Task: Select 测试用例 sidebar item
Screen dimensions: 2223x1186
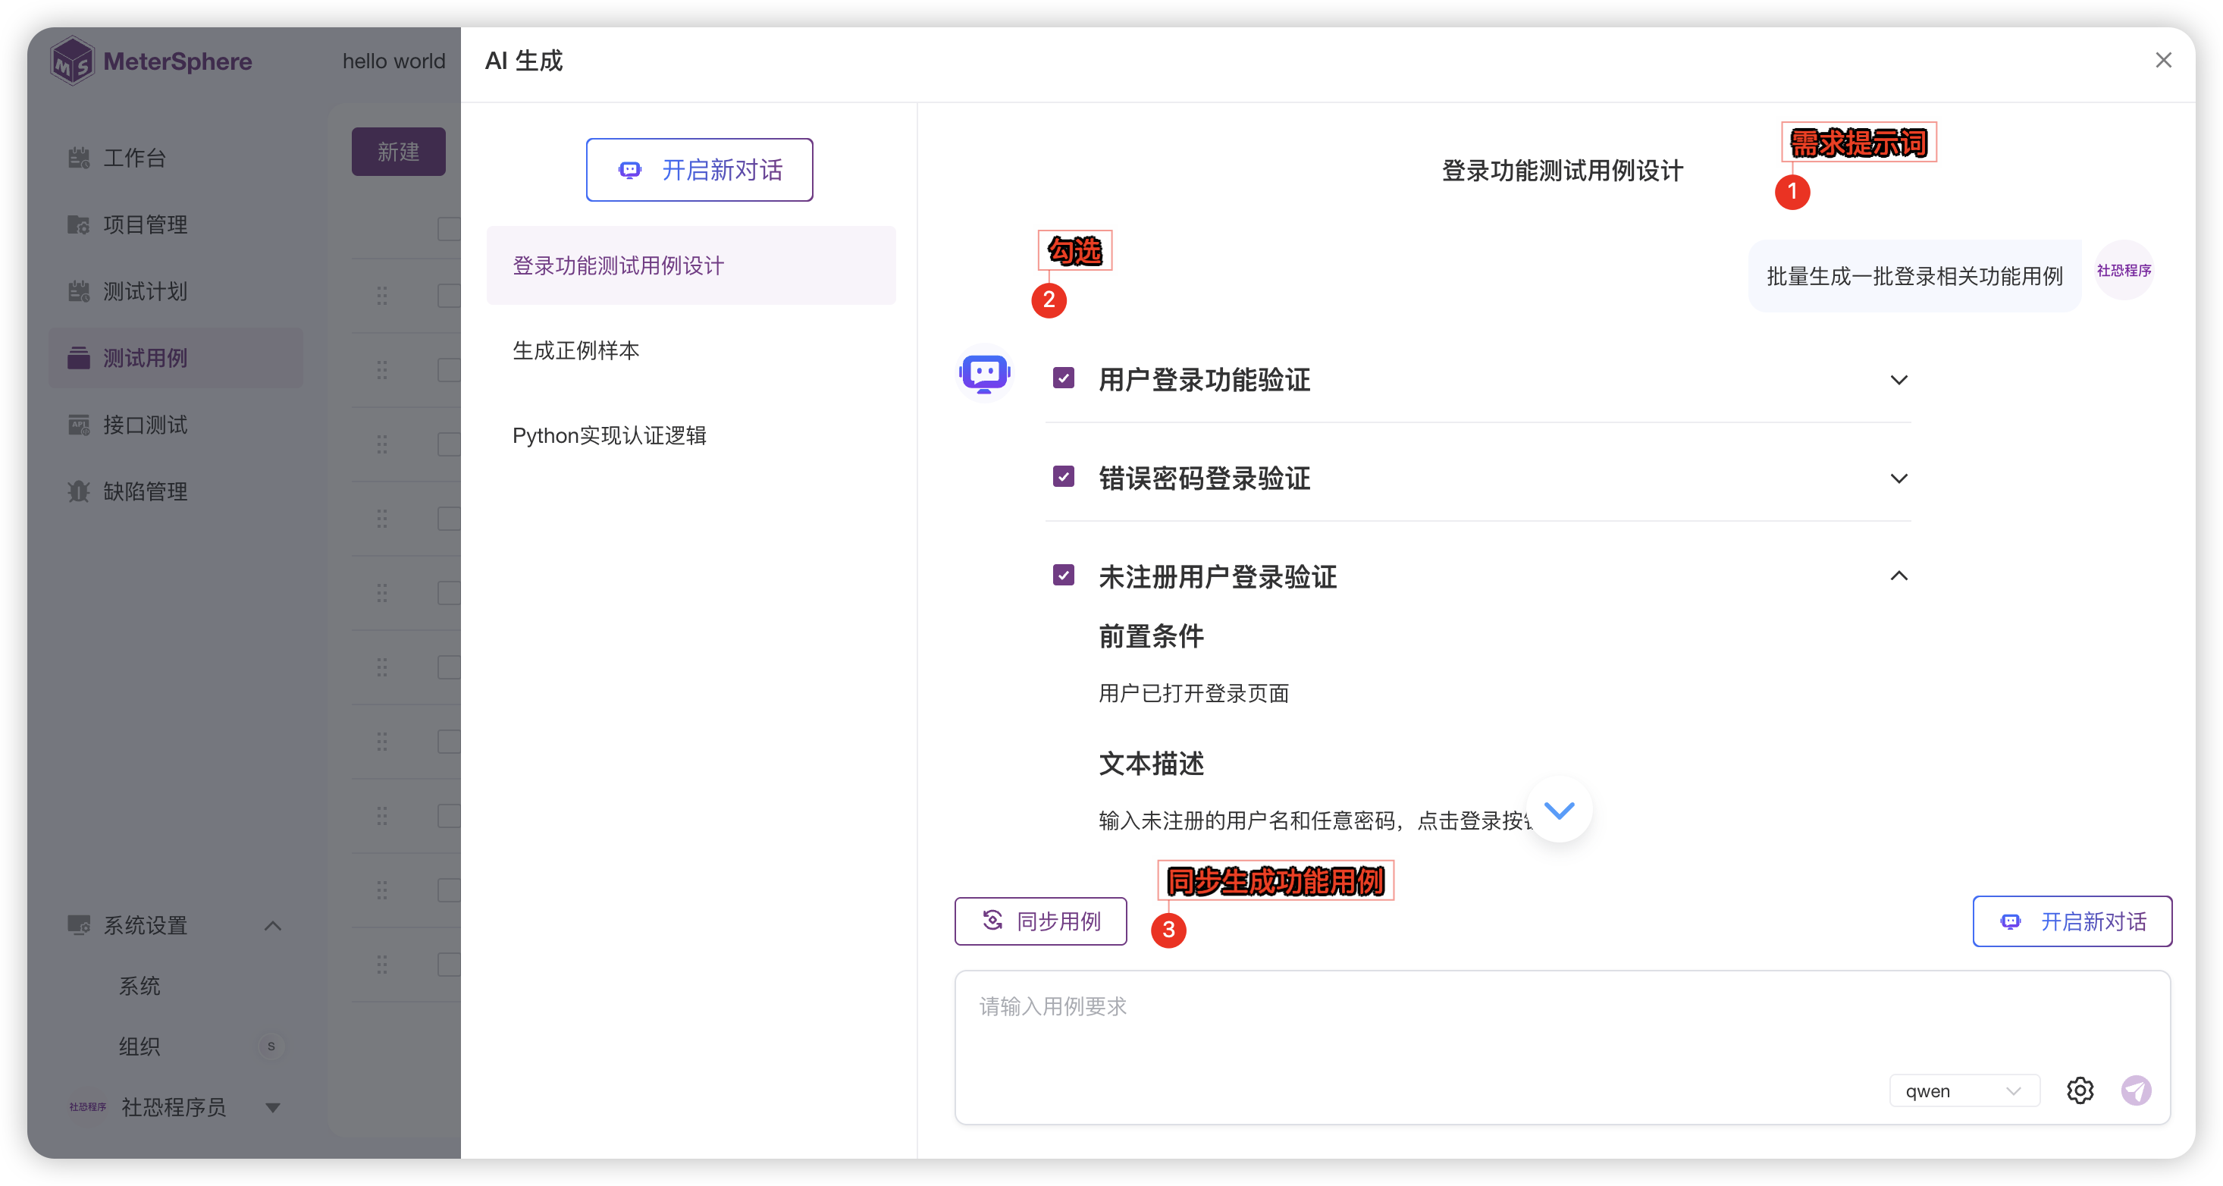Action: pos(176,357)
